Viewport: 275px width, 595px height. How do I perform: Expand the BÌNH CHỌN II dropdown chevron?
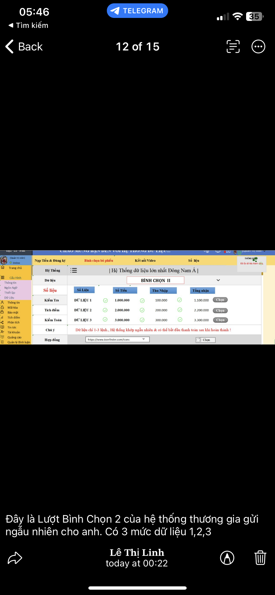[218, 280]
